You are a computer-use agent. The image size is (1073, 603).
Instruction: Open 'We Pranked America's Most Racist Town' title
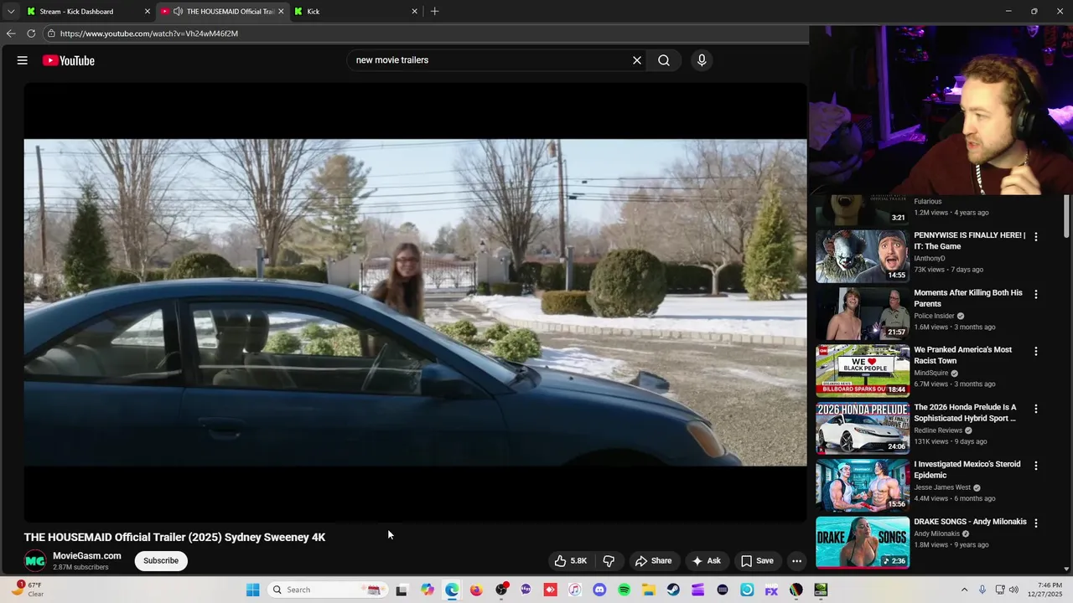click(962, 355)
